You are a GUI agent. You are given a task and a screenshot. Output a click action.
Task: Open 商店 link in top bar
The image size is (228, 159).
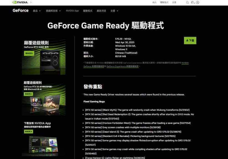coord(154,2)
